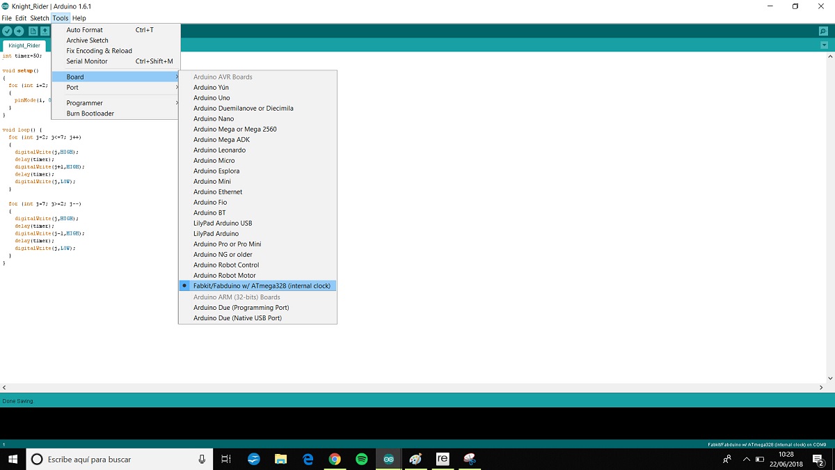835x470 pixels.
Task: Open the notification action center
Action: (818, 459)
